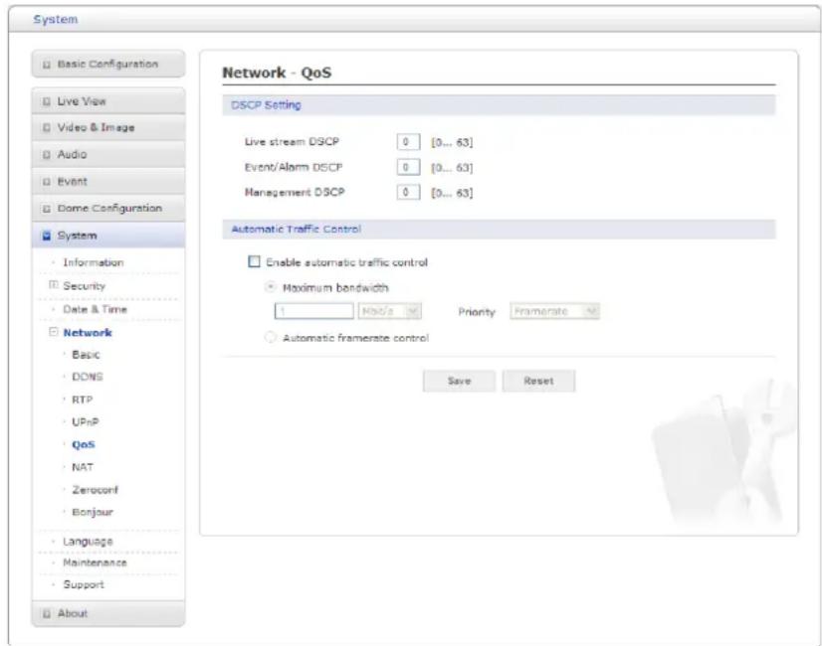Open the Bonjour settings page
This screenshot has height=646, width=822.
[93, 512]
